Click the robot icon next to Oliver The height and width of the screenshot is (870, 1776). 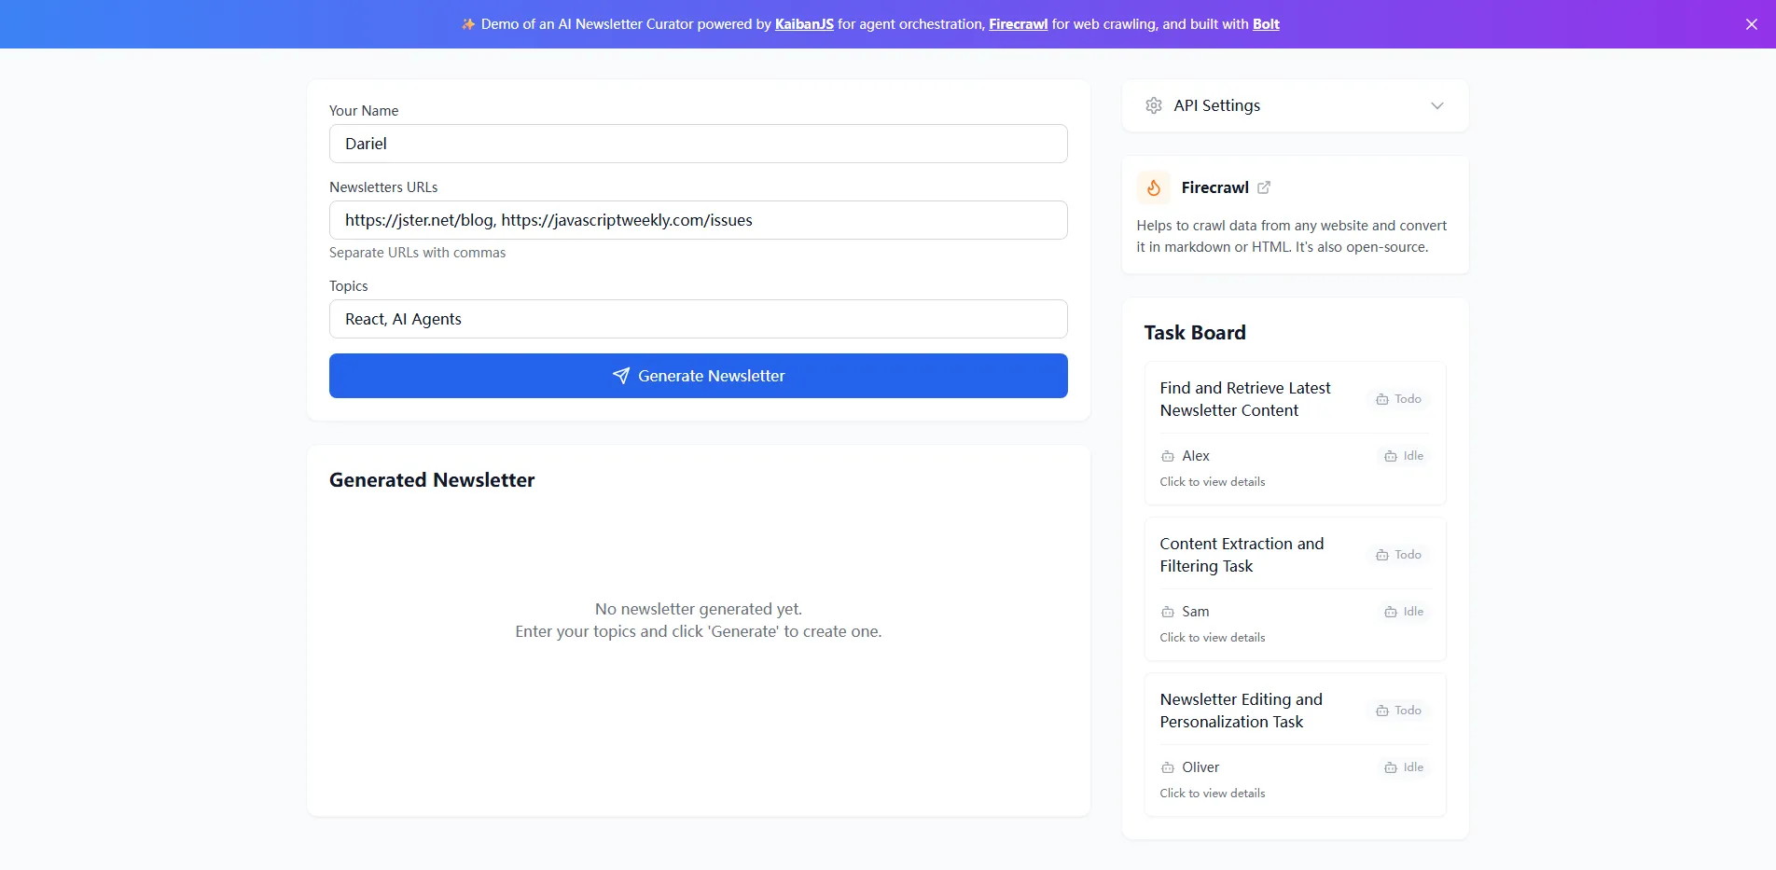(1167, 766)
